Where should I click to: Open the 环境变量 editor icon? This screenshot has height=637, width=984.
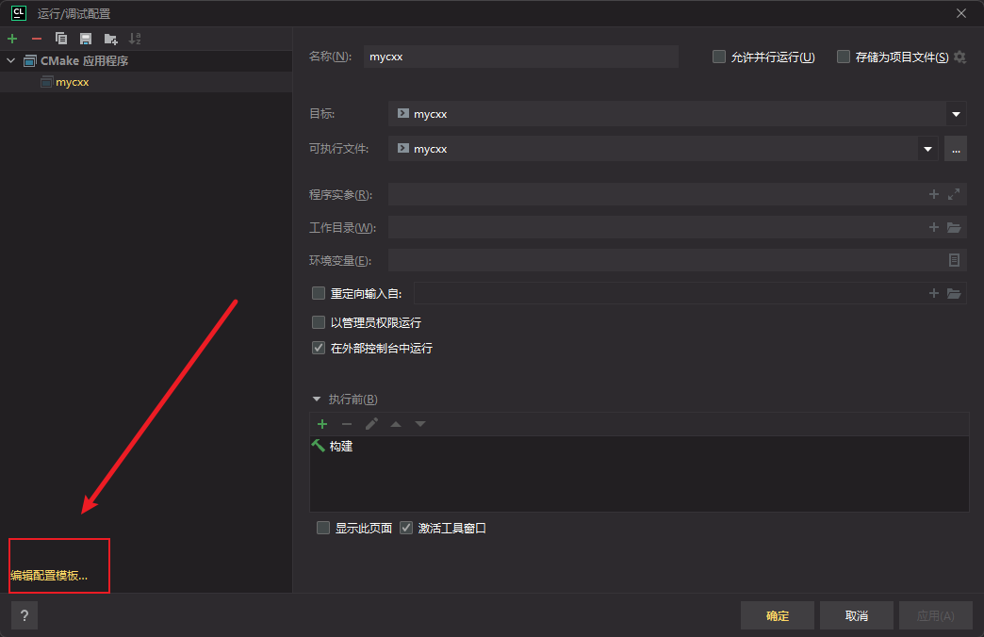click(x=954, y=260)
